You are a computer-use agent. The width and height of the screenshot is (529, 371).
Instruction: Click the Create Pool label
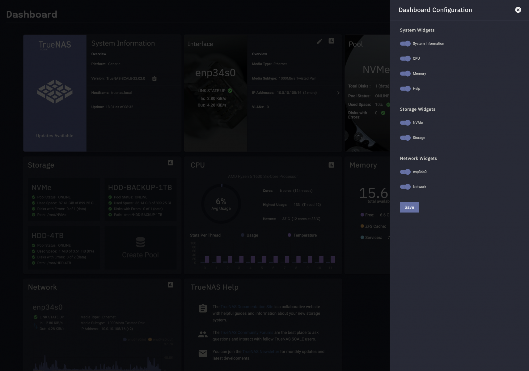tap(140, 255)
